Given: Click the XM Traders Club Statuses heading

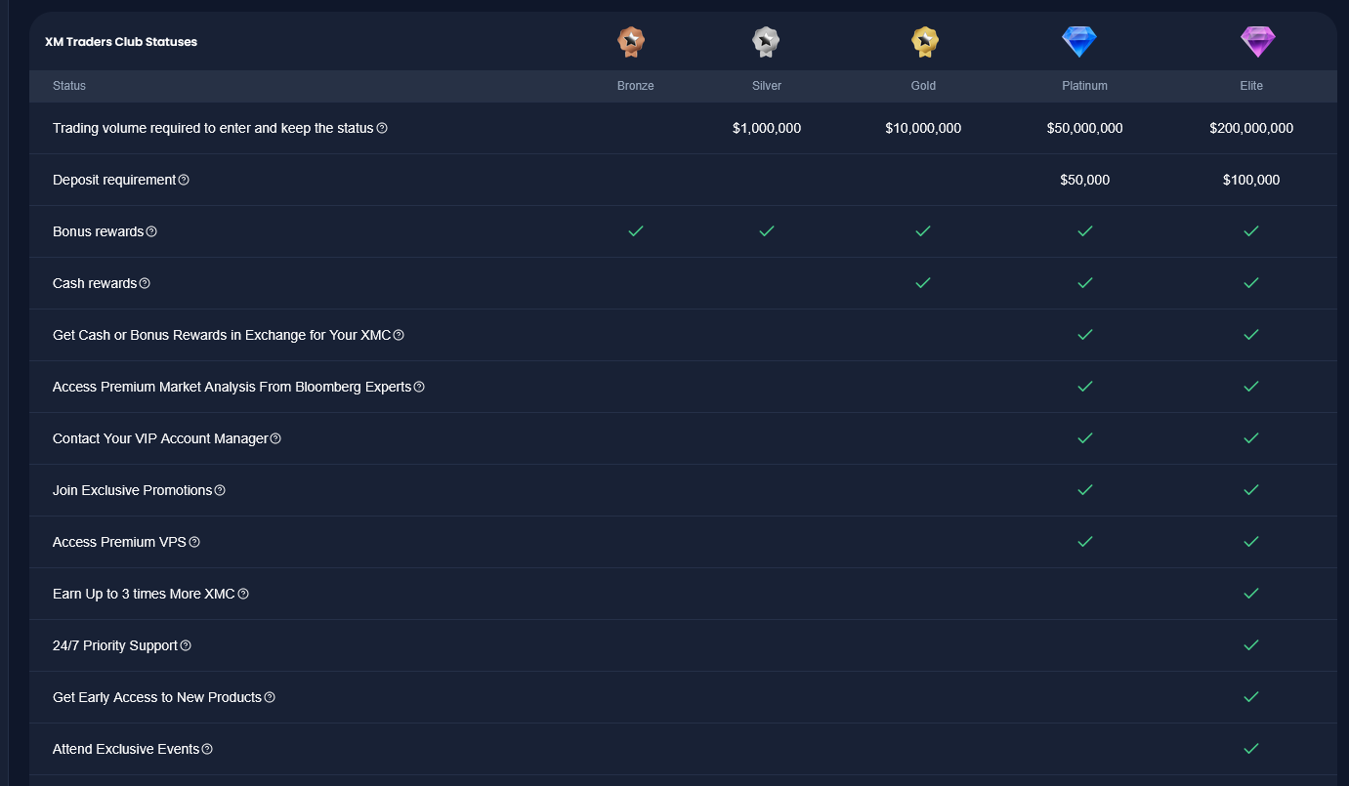Looking at the screenshot, I should click(121, 42).
